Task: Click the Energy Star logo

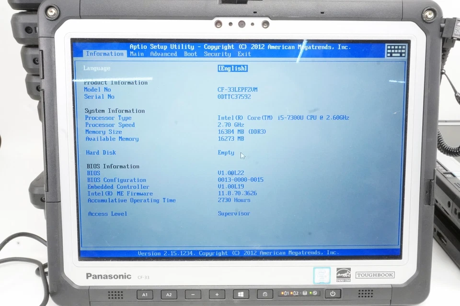Action: tap(344, 274)
